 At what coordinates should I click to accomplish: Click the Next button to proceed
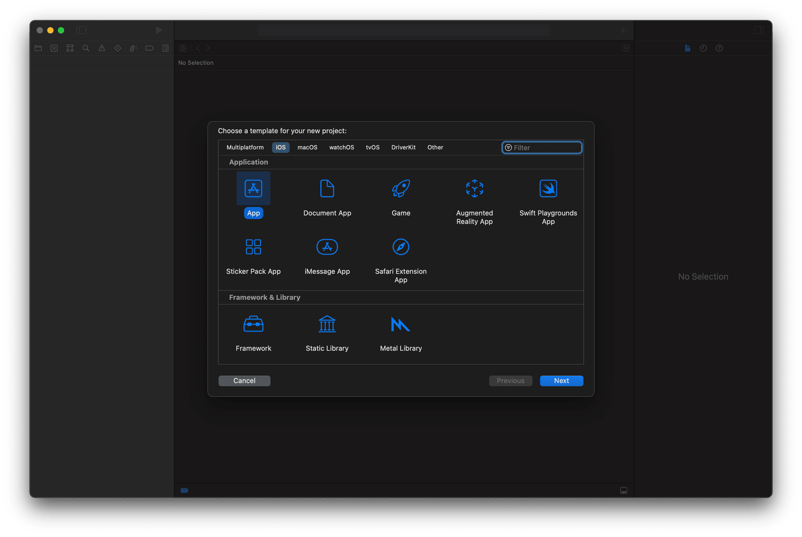[x=561, y=380]
